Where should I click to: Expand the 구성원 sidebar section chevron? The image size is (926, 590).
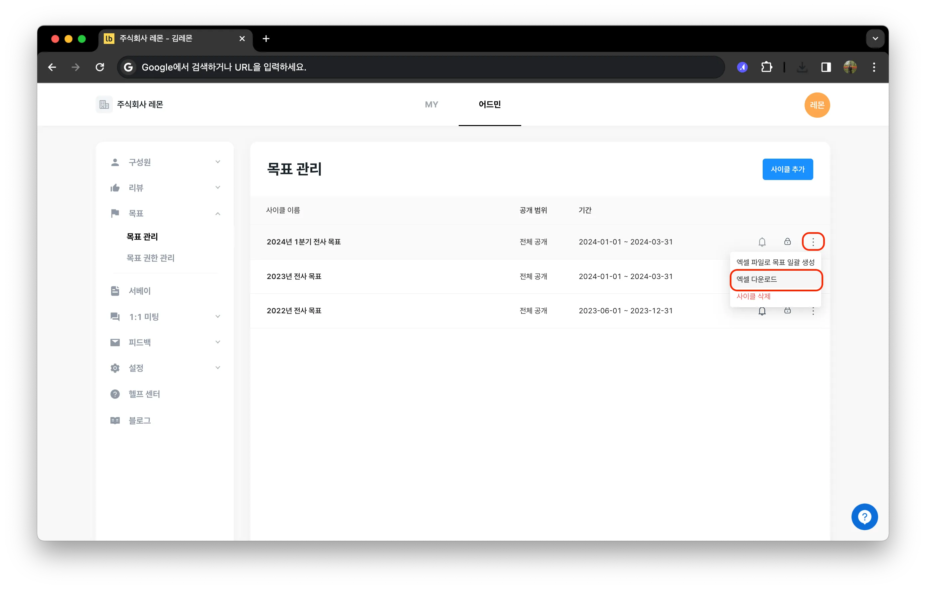(218, 162)
